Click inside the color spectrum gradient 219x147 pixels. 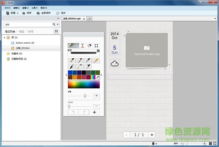pos(84,84)
